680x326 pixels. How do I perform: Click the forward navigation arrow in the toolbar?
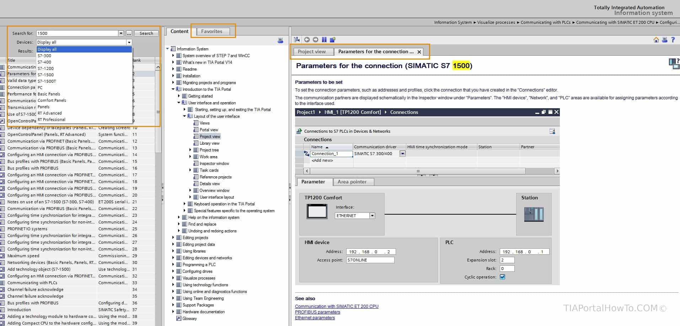click(315, 39)
